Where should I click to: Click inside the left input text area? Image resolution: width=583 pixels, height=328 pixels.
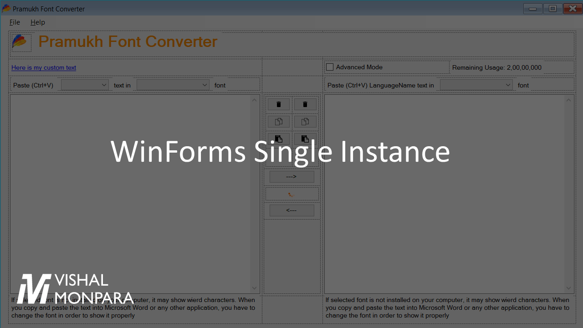click(x=130, y=194)
